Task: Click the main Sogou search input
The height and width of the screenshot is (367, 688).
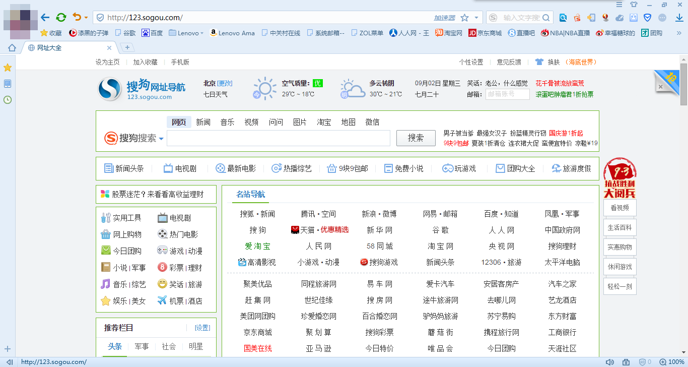Action: (x=279, y=138)
